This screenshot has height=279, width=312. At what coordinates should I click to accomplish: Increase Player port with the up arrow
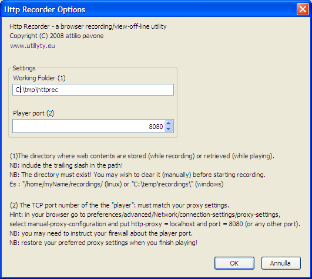(168, 124)
